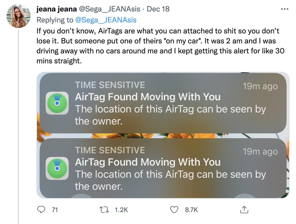Screen dimensions: 296x224
Task: Click the display name "jeana jeana"
Action: 56,9
